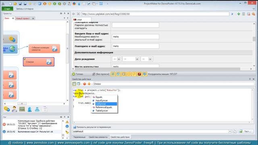Switch to the Свойства элемента tab
The height and width of the screenshot is (145, 258).
[x=98, y=137]
